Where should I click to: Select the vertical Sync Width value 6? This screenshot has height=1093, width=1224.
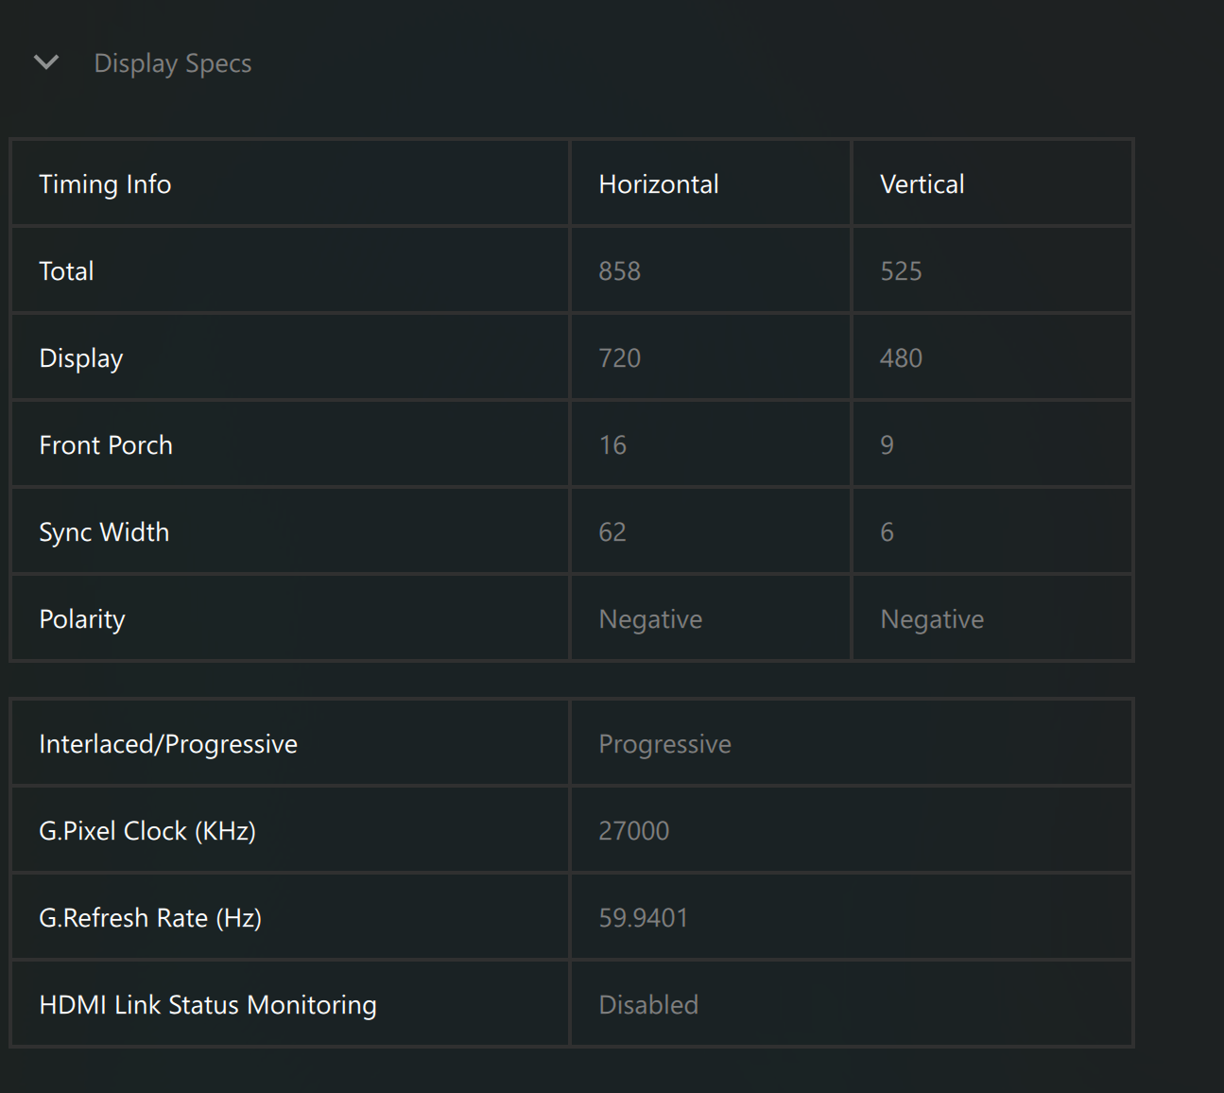coord(887,532)
